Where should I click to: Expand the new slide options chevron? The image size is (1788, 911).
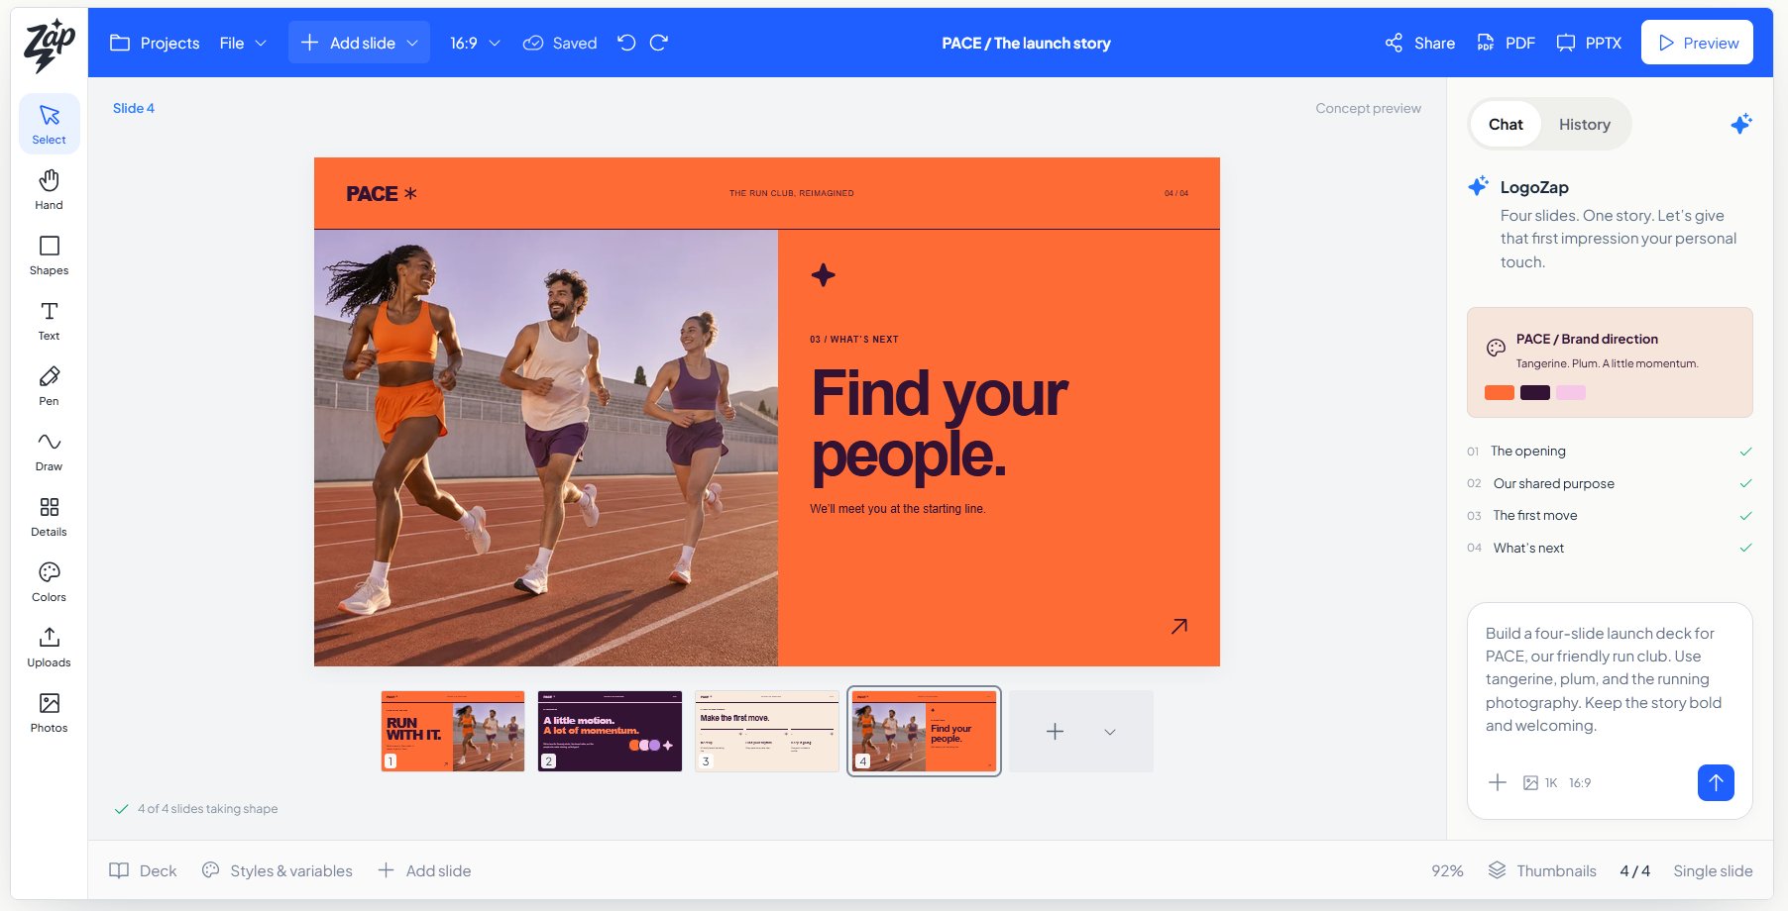point(1110,732)
